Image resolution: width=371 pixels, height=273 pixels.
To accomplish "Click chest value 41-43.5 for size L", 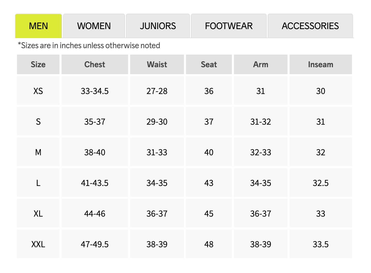I will tap(95, 183).
